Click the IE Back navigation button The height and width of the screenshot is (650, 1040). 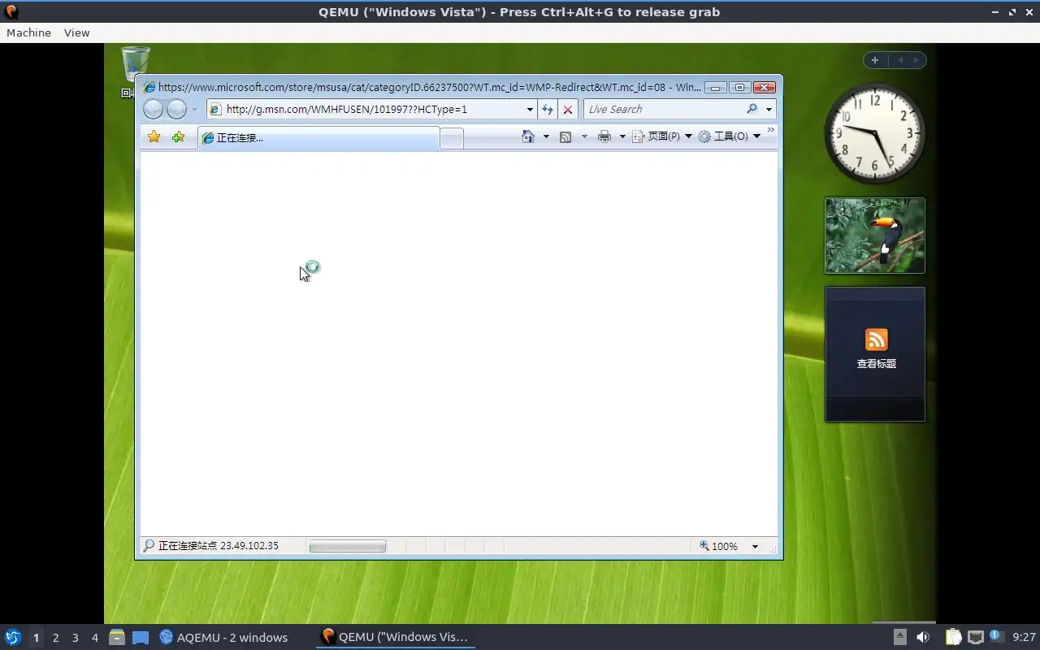[x=153, y=109]
